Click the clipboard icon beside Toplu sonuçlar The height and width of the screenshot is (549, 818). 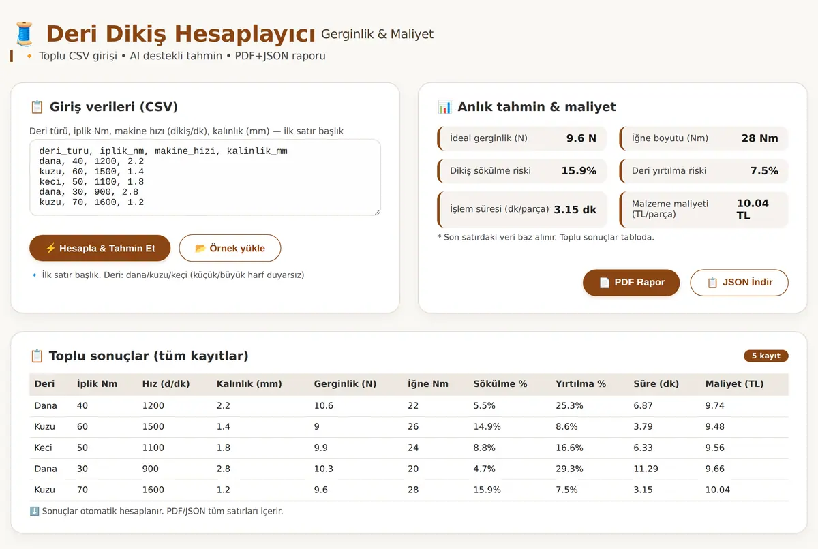pos(37,356)
